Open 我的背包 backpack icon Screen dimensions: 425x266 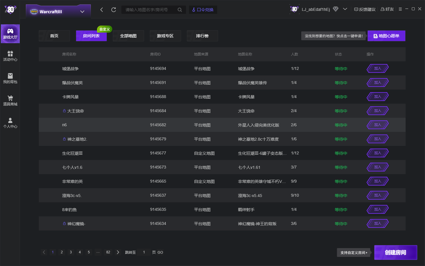coord(10,78)
